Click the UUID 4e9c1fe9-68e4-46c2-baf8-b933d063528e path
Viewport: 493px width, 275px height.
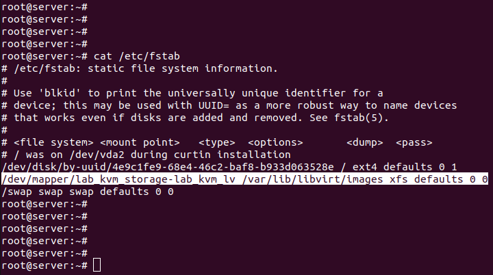[168, 167]
